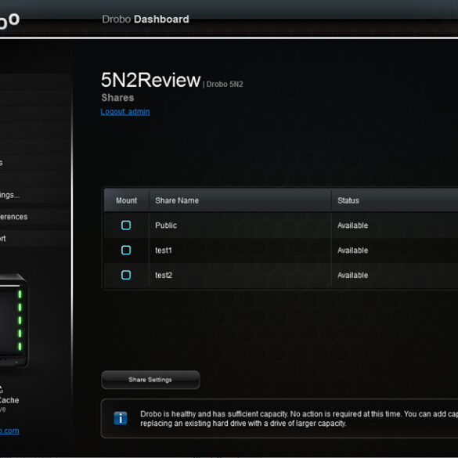Click the Shares page heading
Viewport: 458px width, 458px height.
point(117,98)
